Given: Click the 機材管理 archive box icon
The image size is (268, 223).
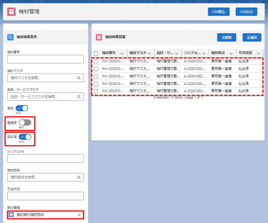Looking at the screenshot, I should (11, 12).
